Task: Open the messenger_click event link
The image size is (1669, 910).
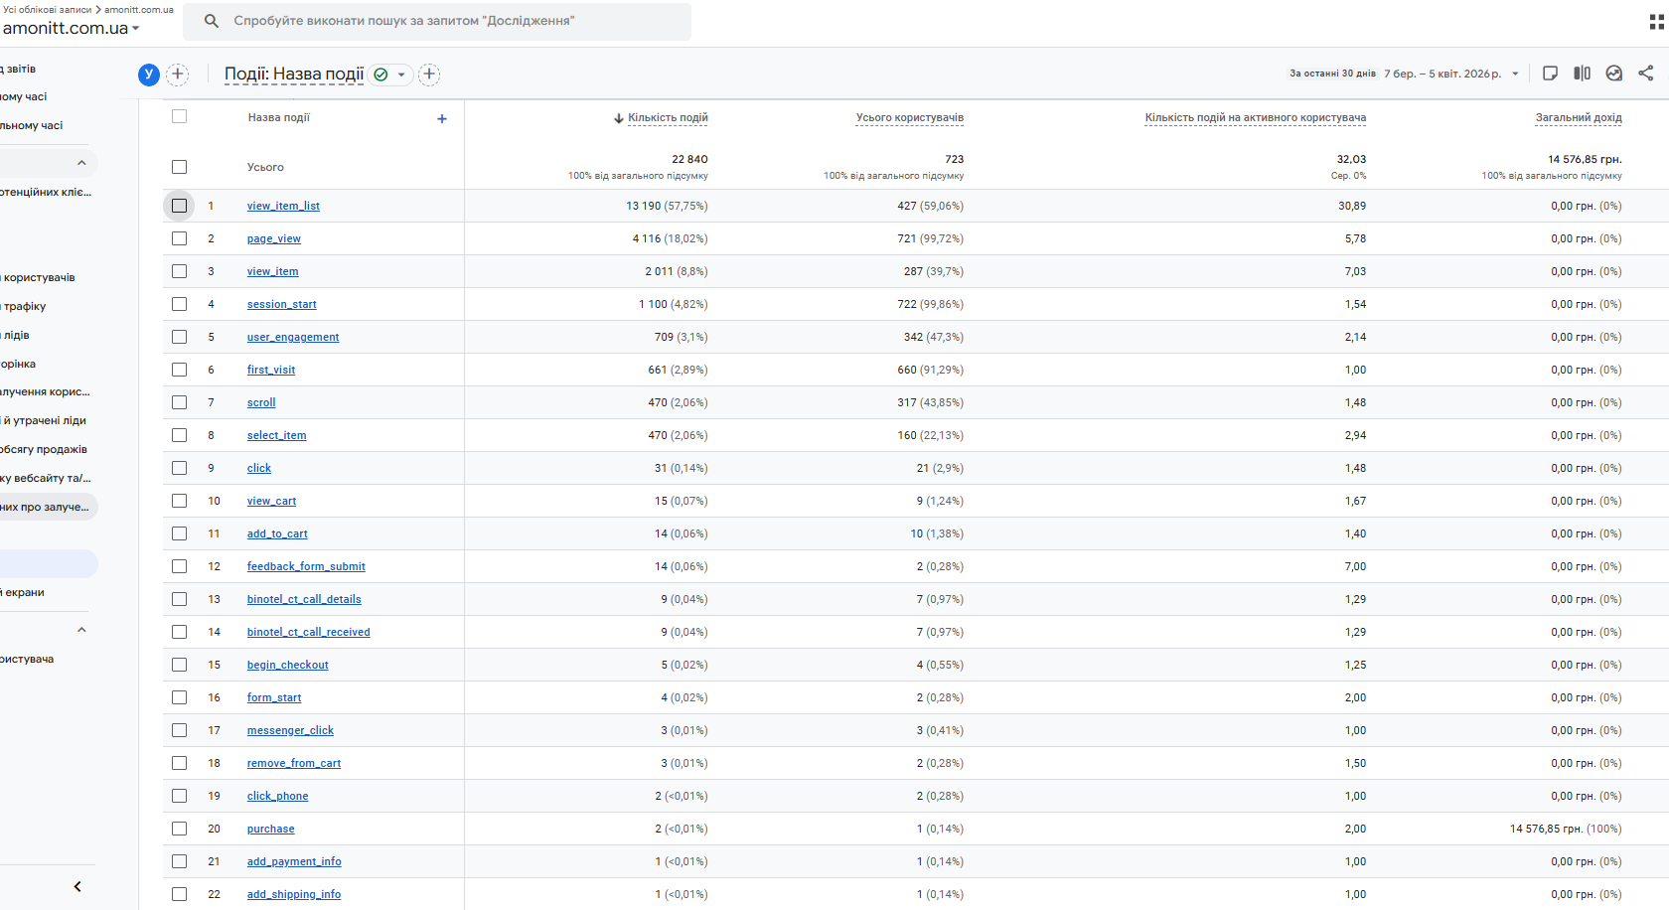Action: point(290,730)
